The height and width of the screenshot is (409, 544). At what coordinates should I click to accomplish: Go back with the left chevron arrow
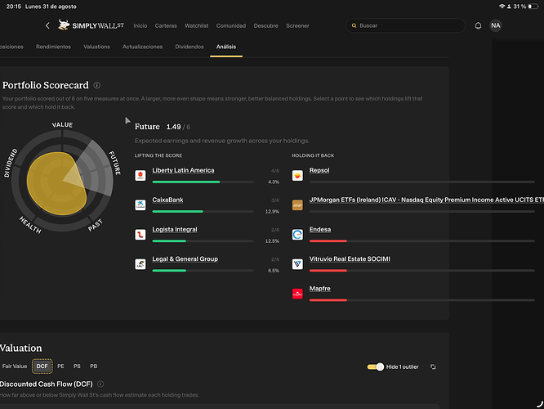pos(47,25)
